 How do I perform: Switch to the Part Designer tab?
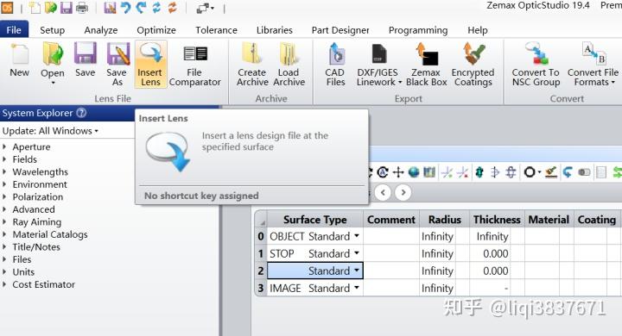click(x=340, y=30)
